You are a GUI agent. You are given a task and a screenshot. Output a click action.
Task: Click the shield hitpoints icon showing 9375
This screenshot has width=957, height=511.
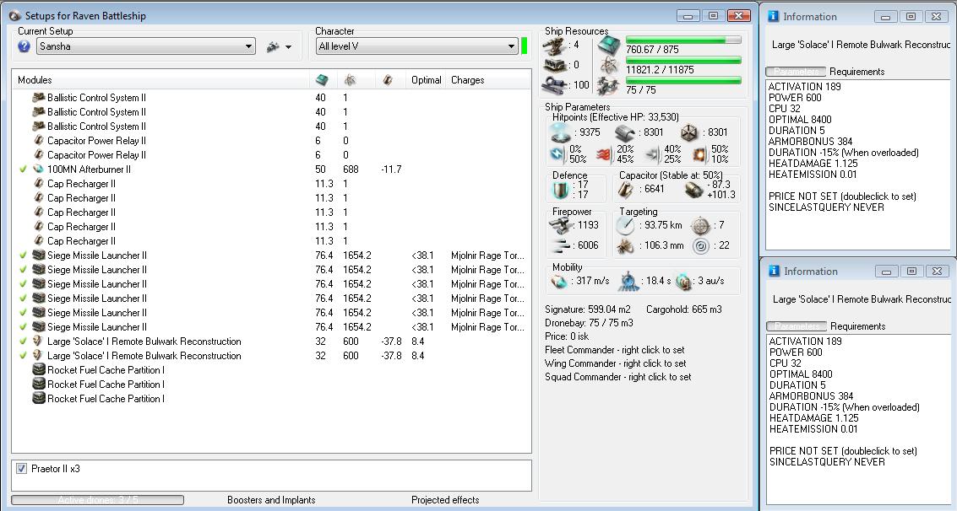click(559, 133)
